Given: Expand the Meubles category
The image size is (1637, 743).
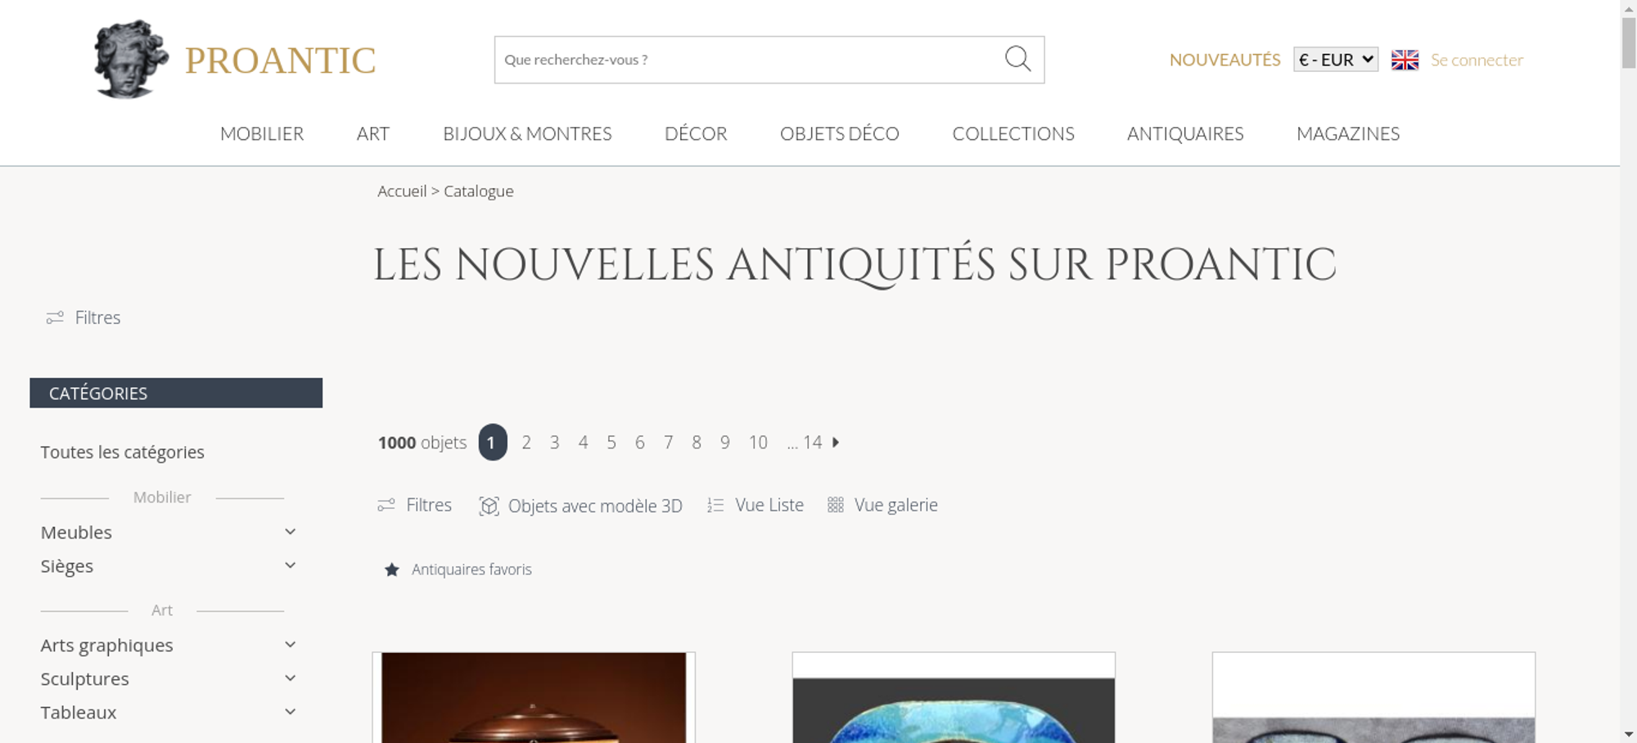Looking at the screenshot, I should [290, 532].
